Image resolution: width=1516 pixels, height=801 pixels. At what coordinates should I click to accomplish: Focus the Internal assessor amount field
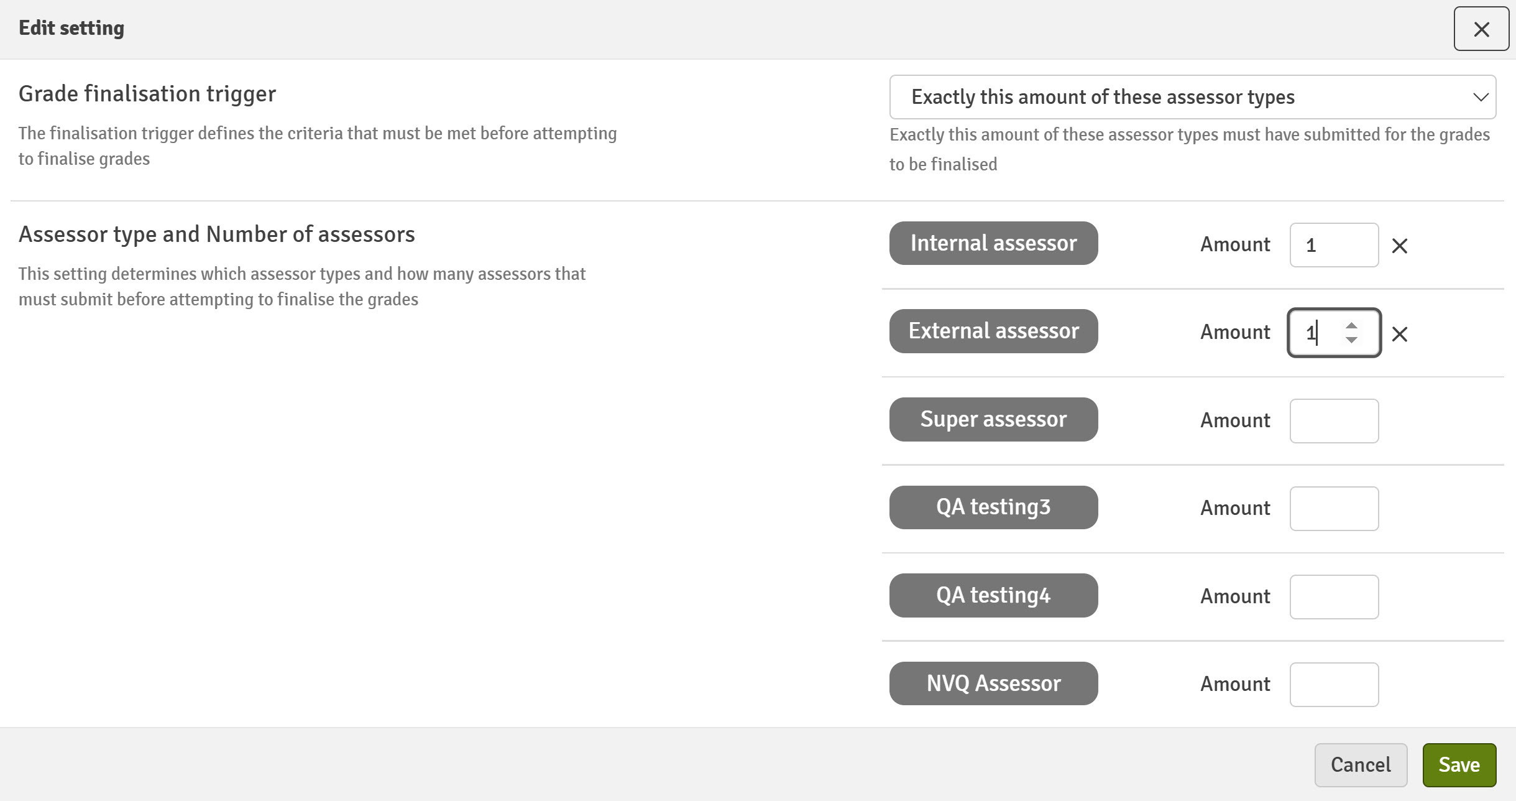click(x=1334, y=245)
